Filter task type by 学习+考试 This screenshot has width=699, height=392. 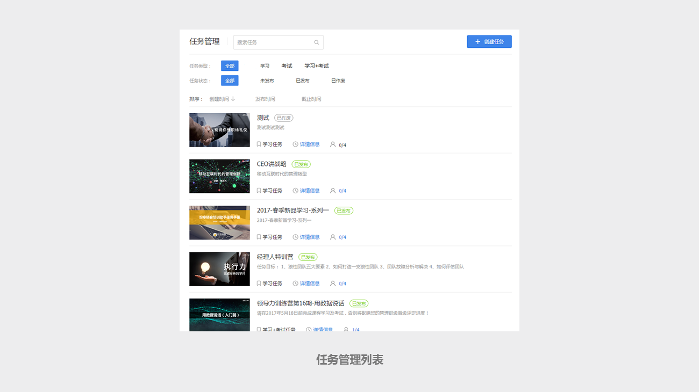[317, 66]
